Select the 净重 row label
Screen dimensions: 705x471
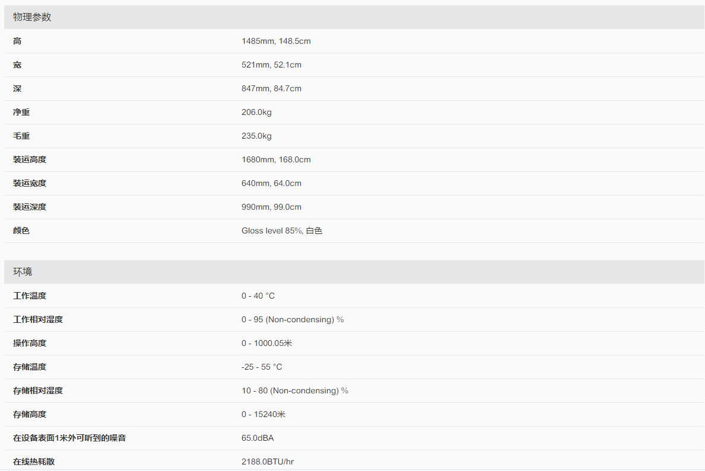pyautogui.click(x=21, y=112)
